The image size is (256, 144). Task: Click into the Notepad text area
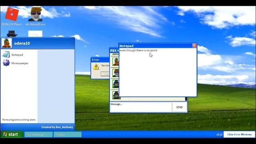(x=158, y=72)
